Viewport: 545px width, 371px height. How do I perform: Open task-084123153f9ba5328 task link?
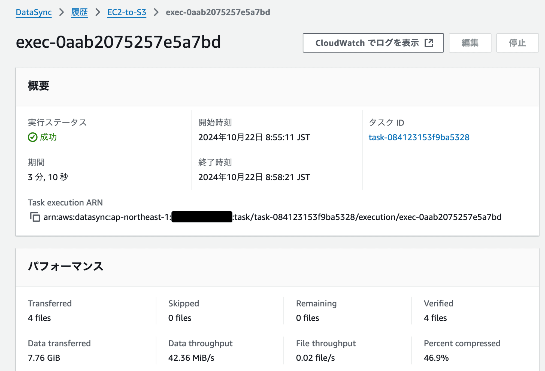click(419, 137)
